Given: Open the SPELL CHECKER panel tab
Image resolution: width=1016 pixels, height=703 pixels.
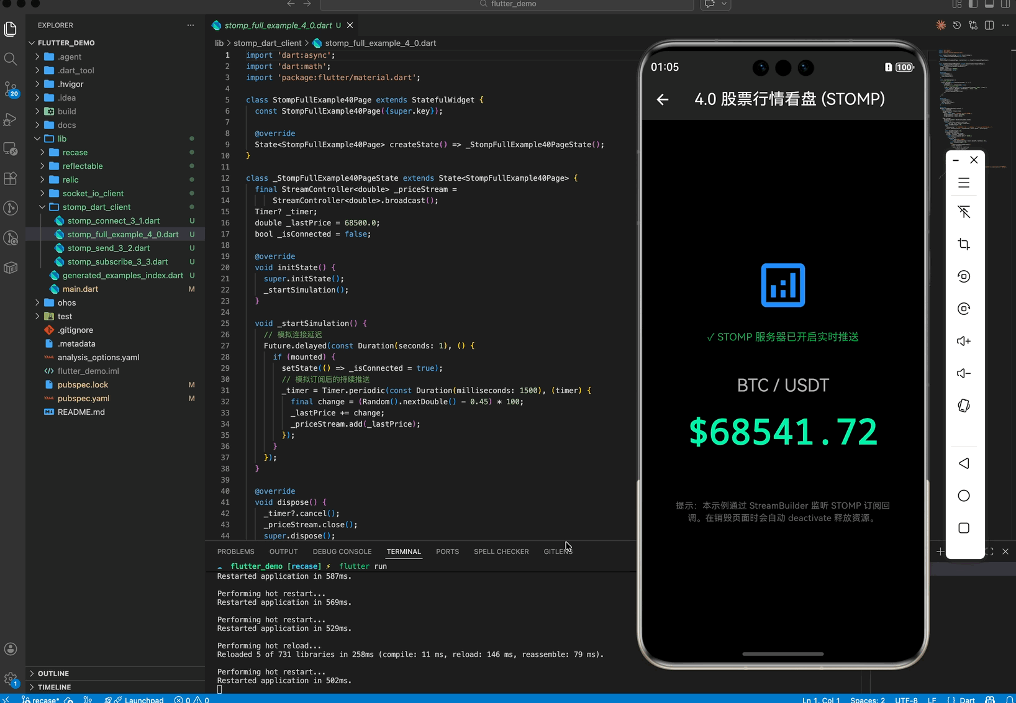Looking at the screenshot, I should 501,551.
